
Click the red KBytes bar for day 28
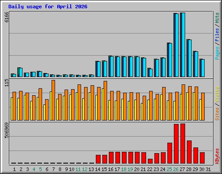click(189, 152)
